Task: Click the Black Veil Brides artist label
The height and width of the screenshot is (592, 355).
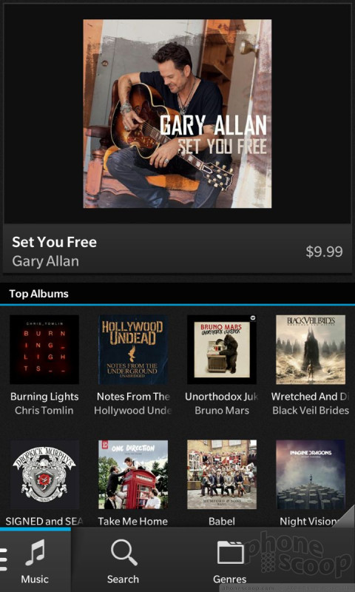Action: pyautogui.click(x=311, y=411)
